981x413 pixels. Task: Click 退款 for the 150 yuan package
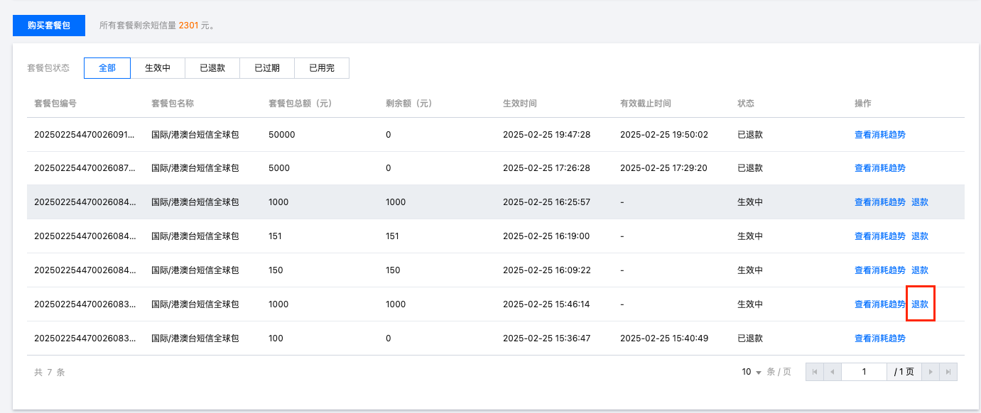coord(920,270)
